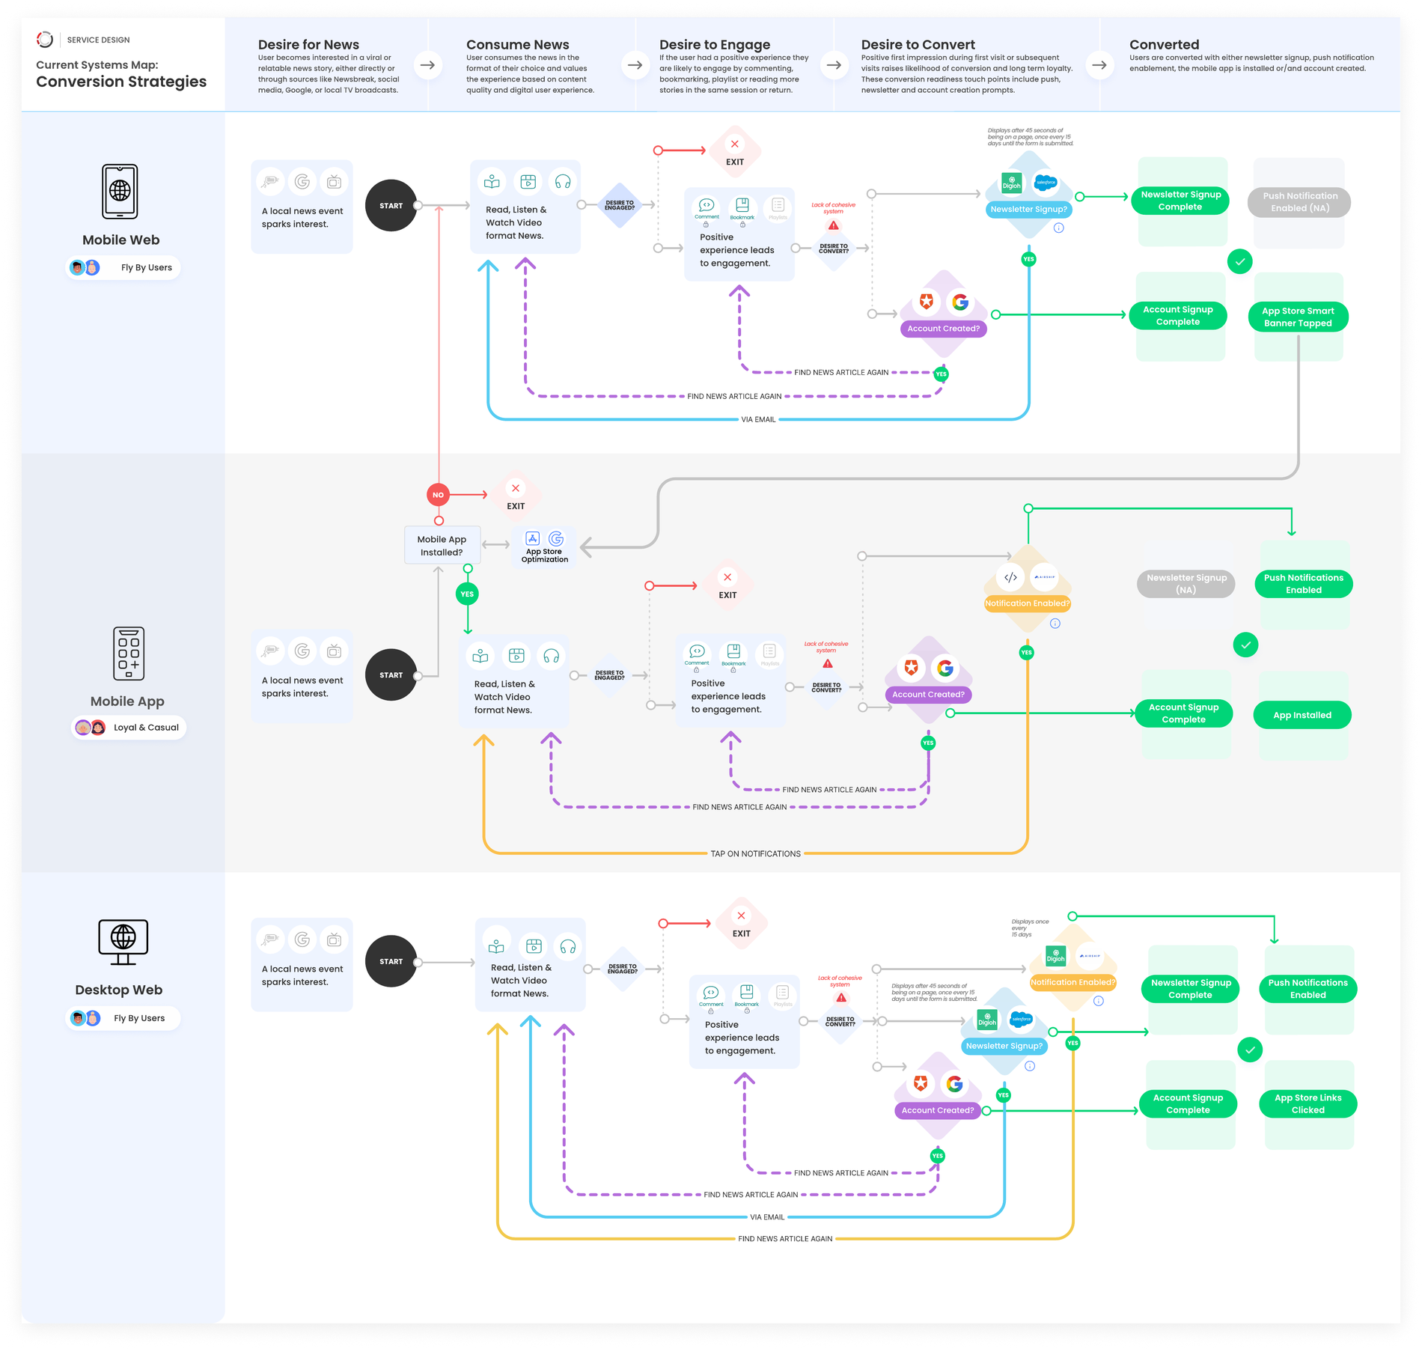Click arrow between Desire for News and Consume News
Screen dimensions: 1422x1349
[427, 64]
